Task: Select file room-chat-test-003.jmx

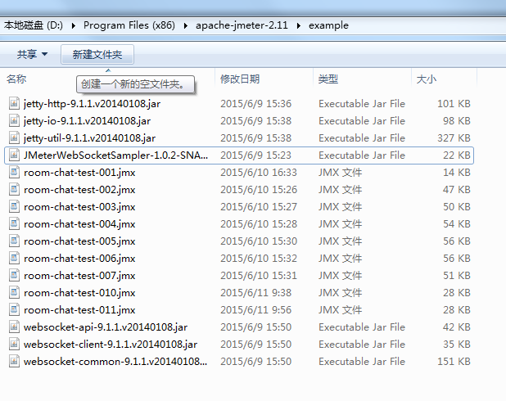Action: point(79,207)
